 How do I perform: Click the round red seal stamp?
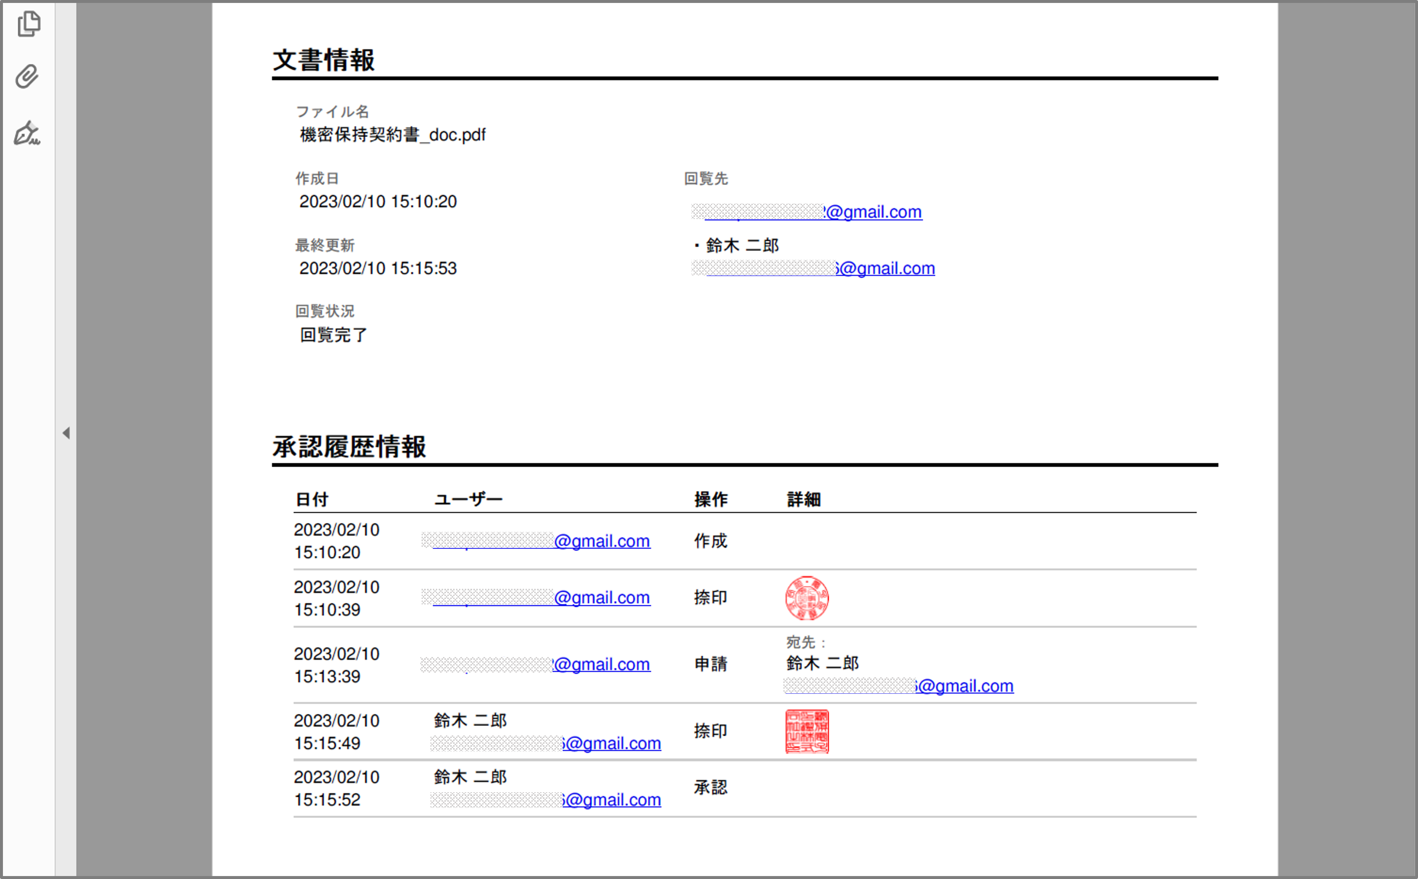coord(806,598)
